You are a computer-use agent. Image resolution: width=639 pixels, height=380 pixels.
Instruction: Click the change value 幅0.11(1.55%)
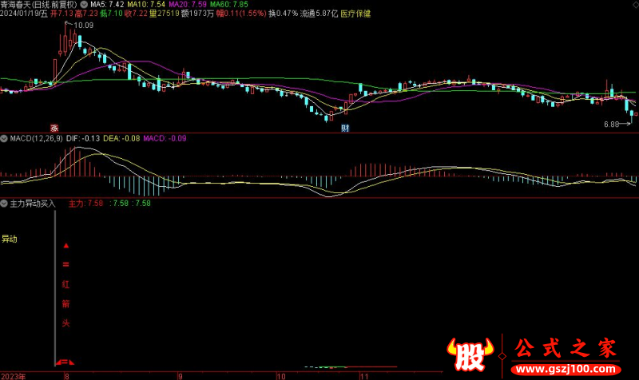(241, 14)
